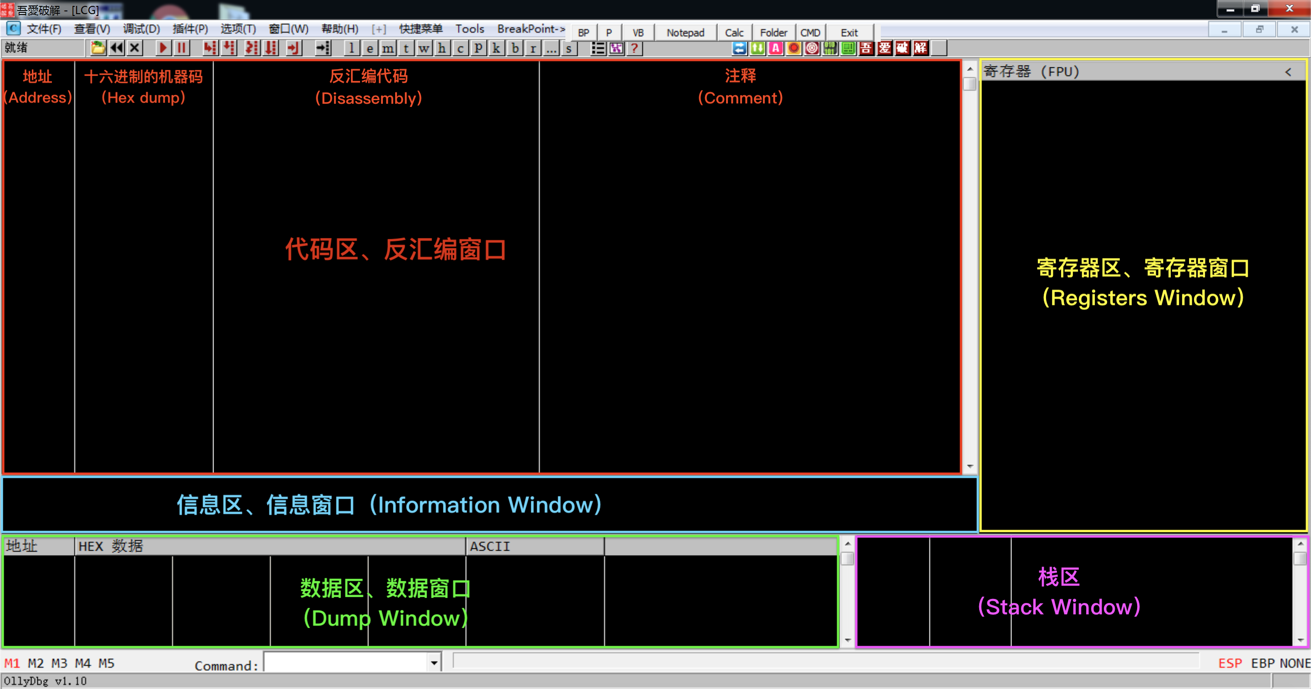Screen dimensions: 1311x689
Task: Open the 调试(D) debug menu
Action: click(141, 29)
